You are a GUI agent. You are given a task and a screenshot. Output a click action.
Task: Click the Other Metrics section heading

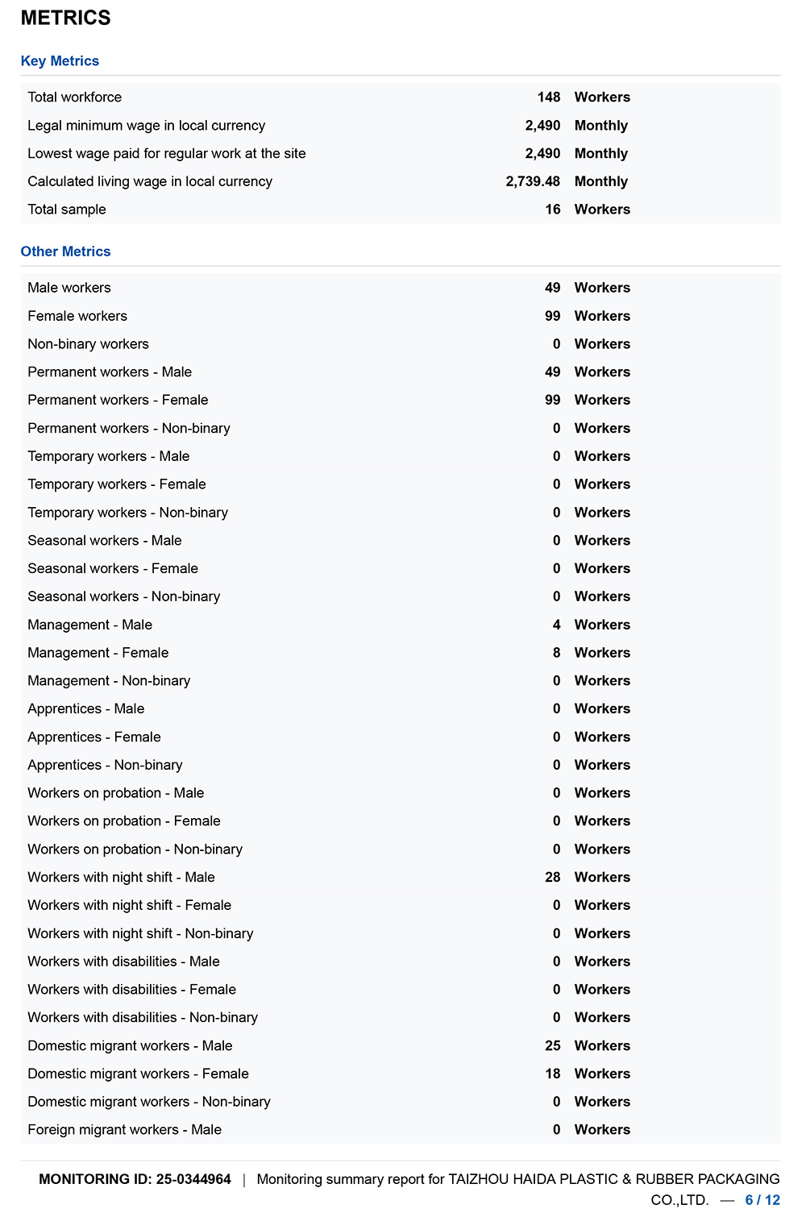pos(65,251)
